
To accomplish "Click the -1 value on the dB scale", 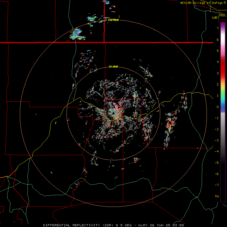I will coord(217,118).
